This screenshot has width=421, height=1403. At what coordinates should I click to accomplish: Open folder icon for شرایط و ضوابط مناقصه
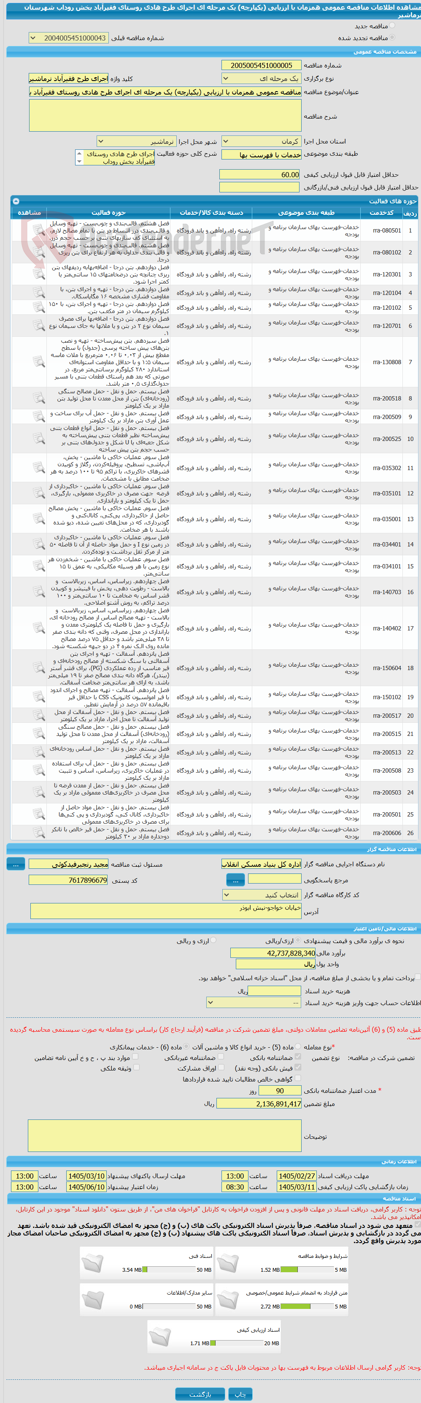[228, 1263]
